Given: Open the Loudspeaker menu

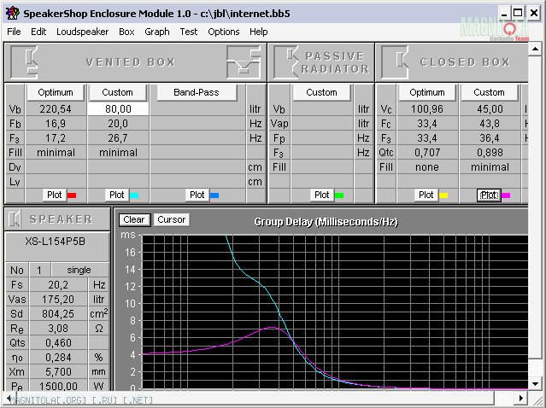Looking at the screenshot, I should [83, 32].
